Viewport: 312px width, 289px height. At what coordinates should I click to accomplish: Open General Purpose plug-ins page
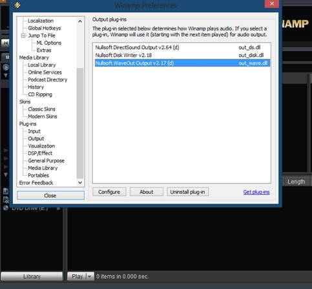[46, 160]
